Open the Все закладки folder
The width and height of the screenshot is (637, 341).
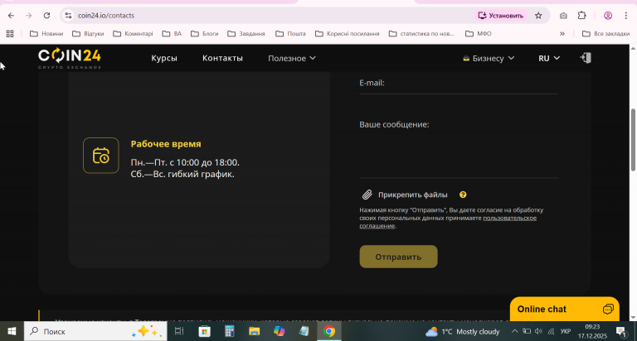[x=605, y=34]
